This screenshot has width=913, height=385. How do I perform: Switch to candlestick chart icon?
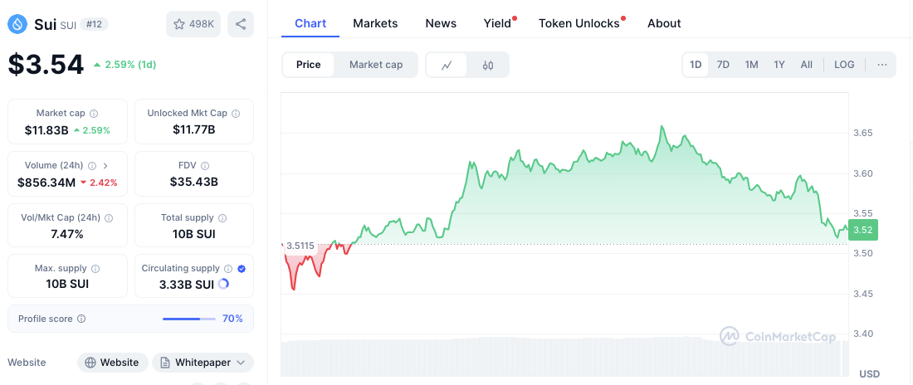488,65
